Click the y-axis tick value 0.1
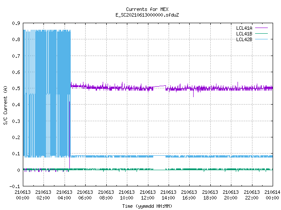Image resolution: width=281 pixels, height=210 pixels. [x=16, y=154]
